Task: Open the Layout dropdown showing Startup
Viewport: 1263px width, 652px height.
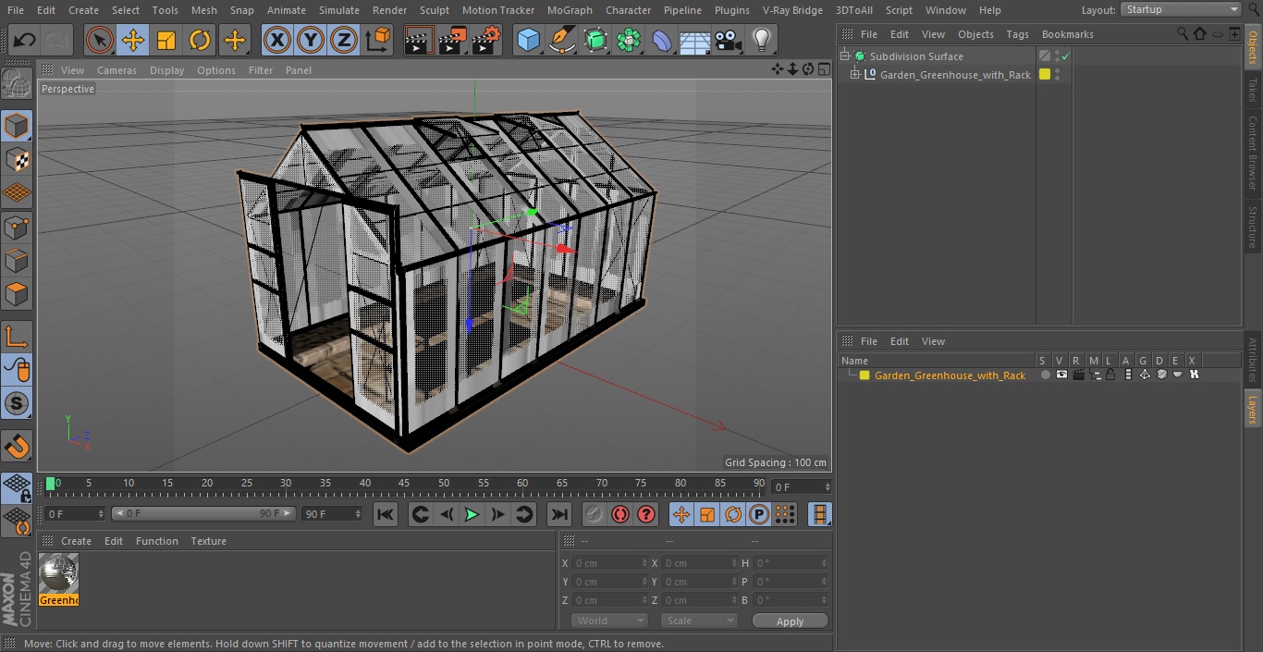Action: click(1182, 9)
